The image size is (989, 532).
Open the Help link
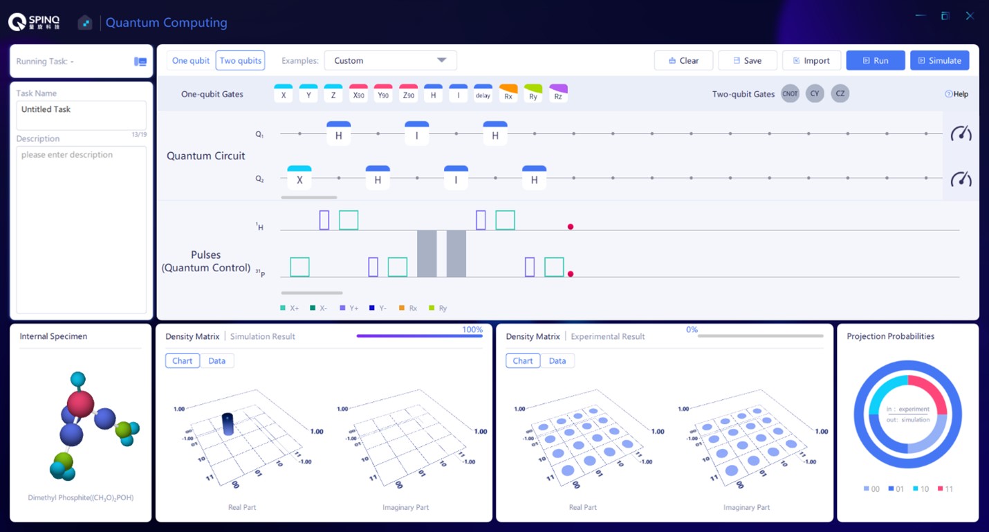pyautogui.click(x=956, y=94)
